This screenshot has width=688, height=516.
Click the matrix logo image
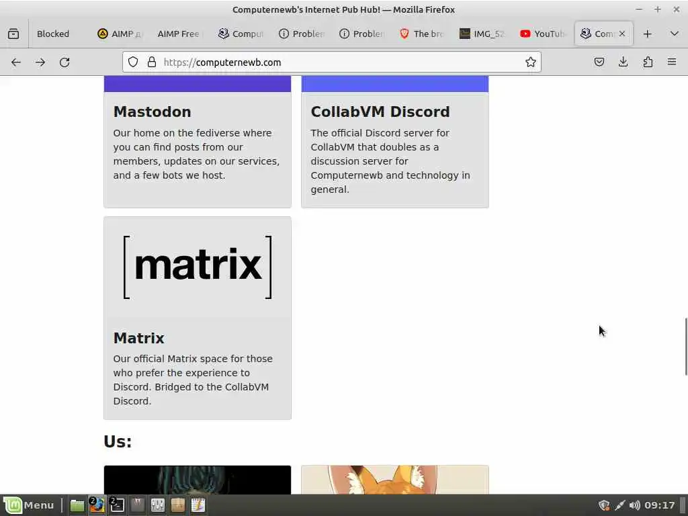(x=198, y=267)
